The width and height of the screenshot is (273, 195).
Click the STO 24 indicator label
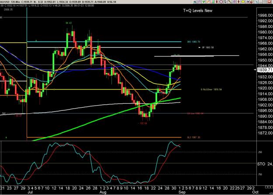[265, 164]
